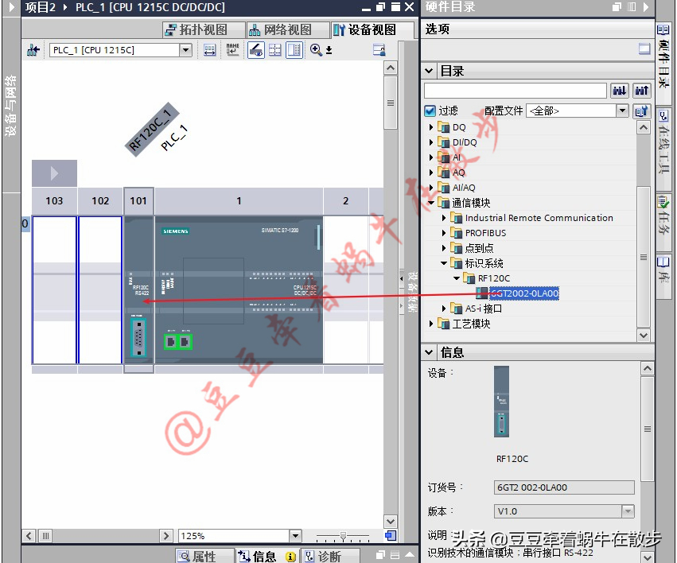Click the horizontal scrollbar right arrow
677x563 pixels.
(165, 536)
